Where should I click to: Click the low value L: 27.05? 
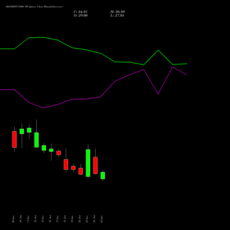tap(117, 16)
